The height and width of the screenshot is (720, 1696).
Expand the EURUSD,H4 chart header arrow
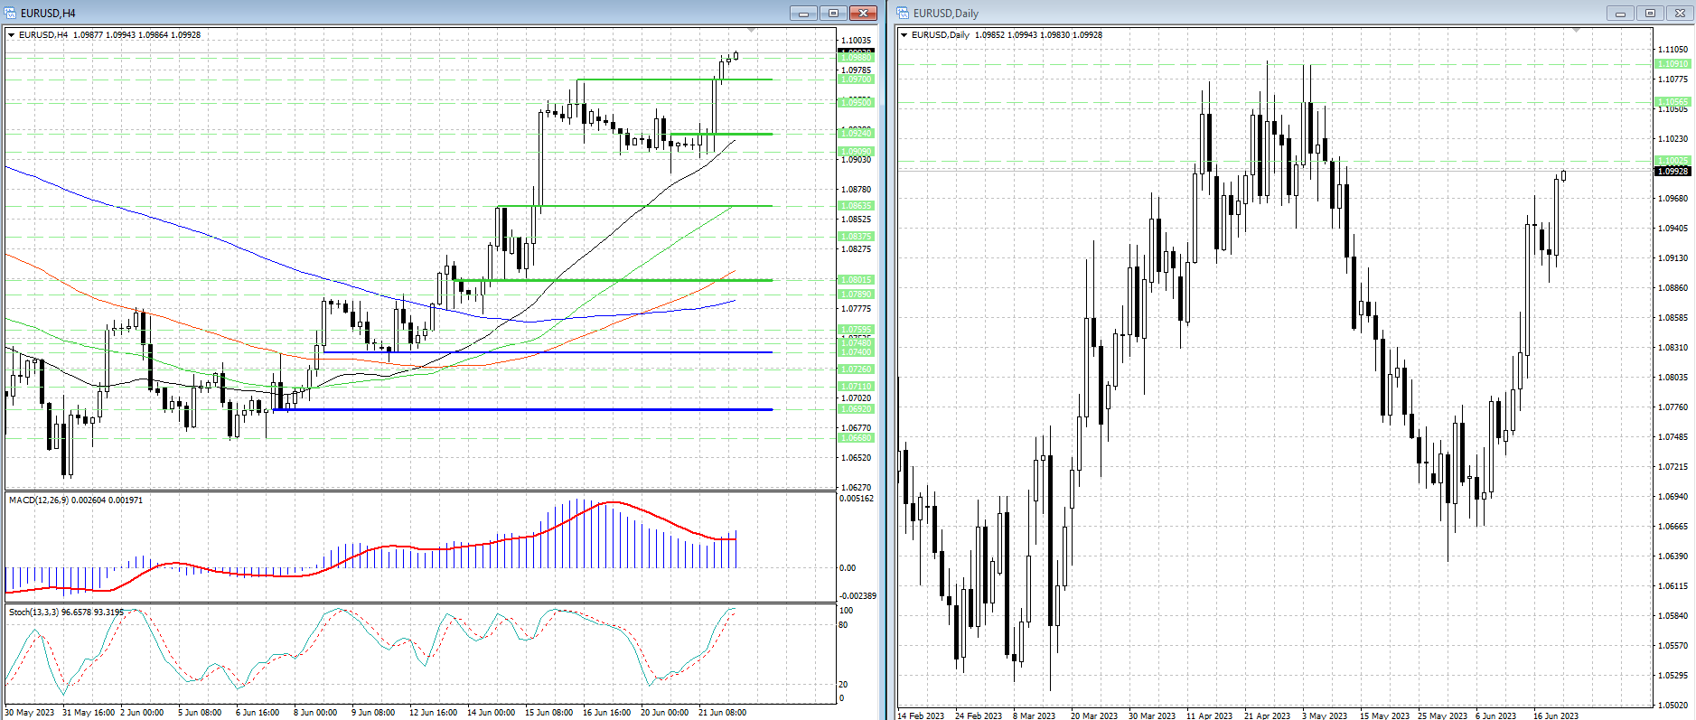point(12,35)
